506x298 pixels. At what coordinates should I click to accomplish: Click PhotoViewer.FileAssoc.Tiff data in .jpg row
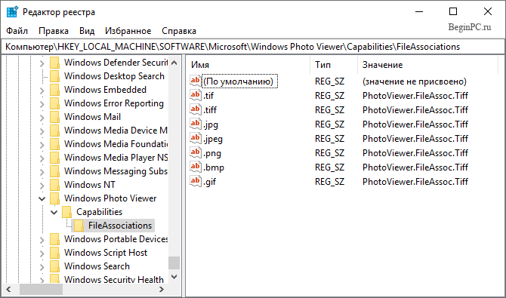coord(415,124)
